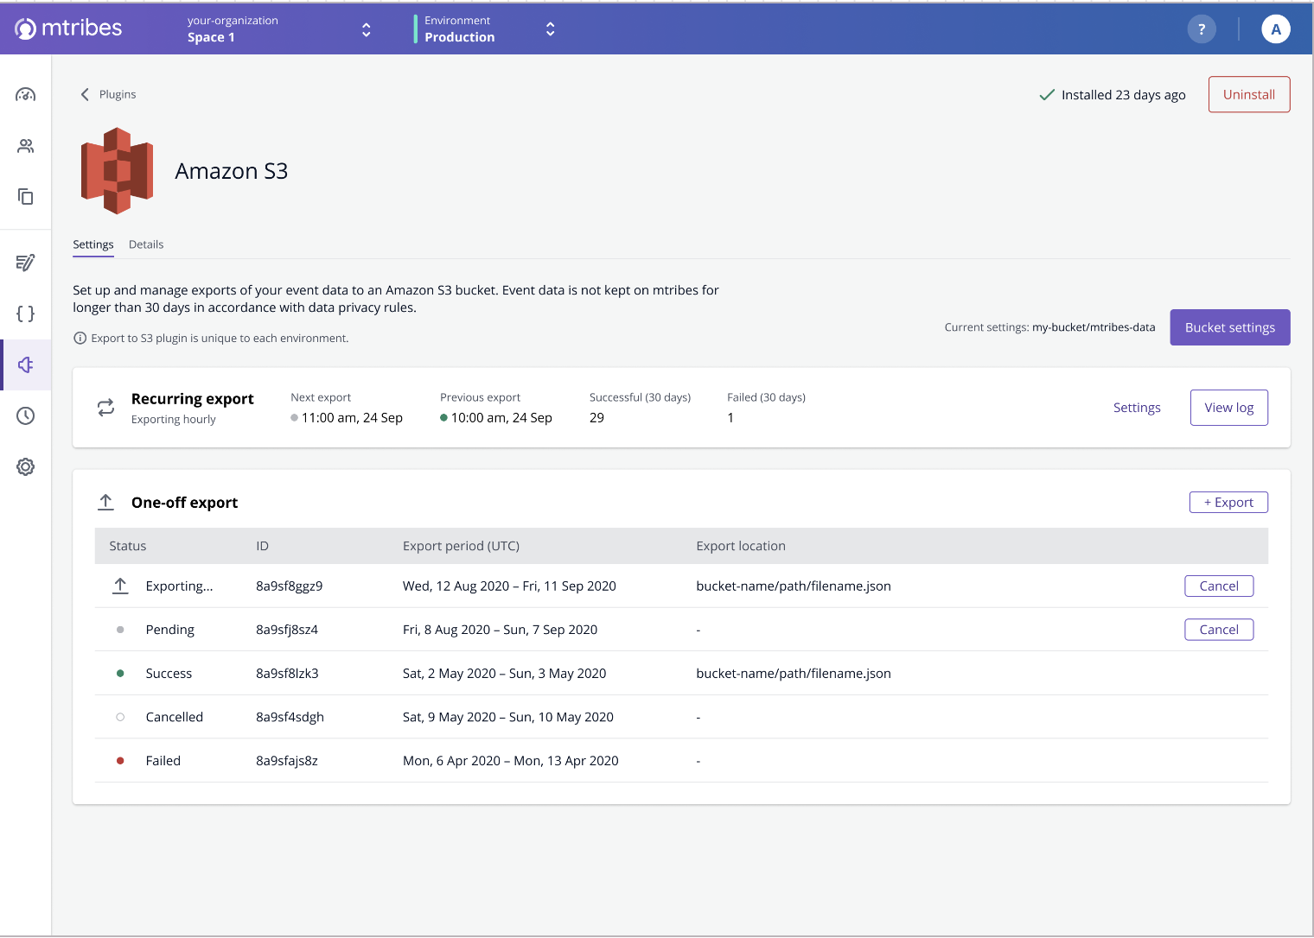Click the info icon beside plugin note
The width and height of the screenshot is (1314, 938).
click(x=80, y=338)
